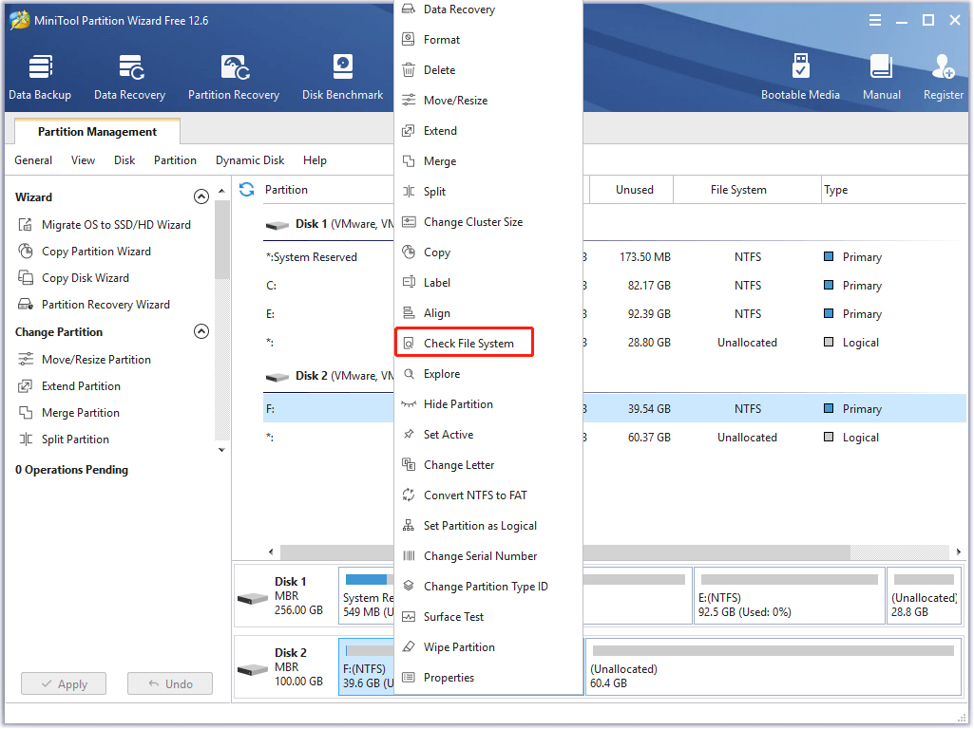Open Data Backup from the toolbar

(x=40, y=77)
